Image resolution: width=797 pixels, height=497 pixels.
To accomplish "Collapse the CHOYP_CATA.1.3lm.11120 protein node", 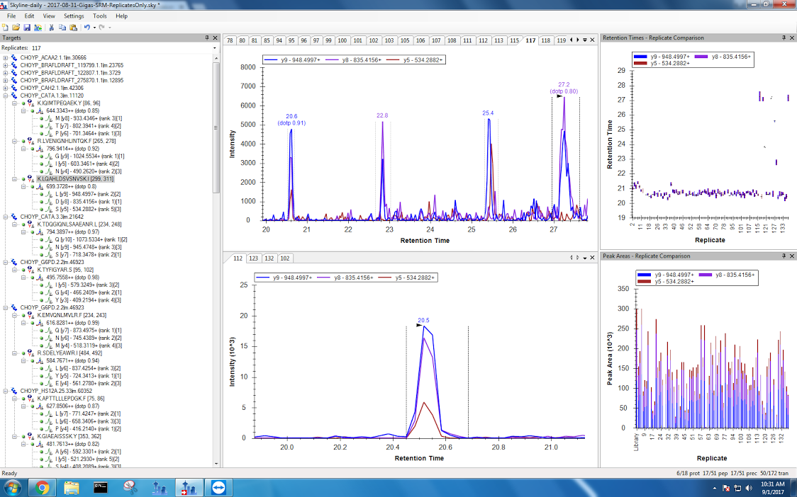I will tap(6, 96).
